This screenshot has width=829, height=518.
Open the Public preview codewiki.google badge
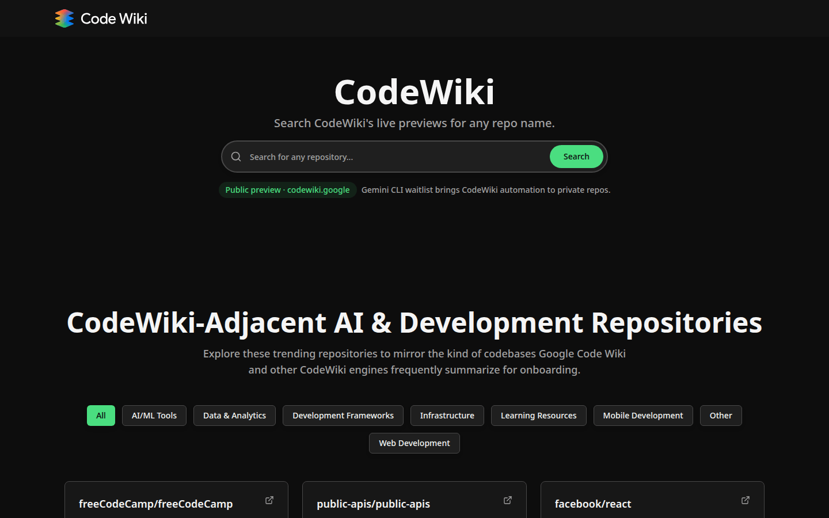pyautogui.click(x=287, y=190)
